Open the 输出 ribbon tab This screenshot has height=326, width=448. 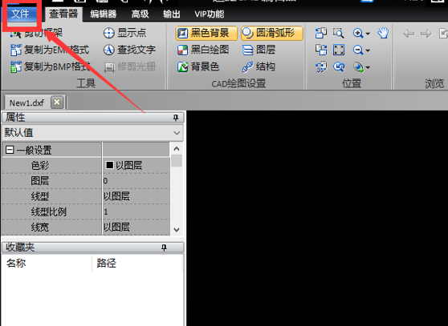[x=172, y=14]
